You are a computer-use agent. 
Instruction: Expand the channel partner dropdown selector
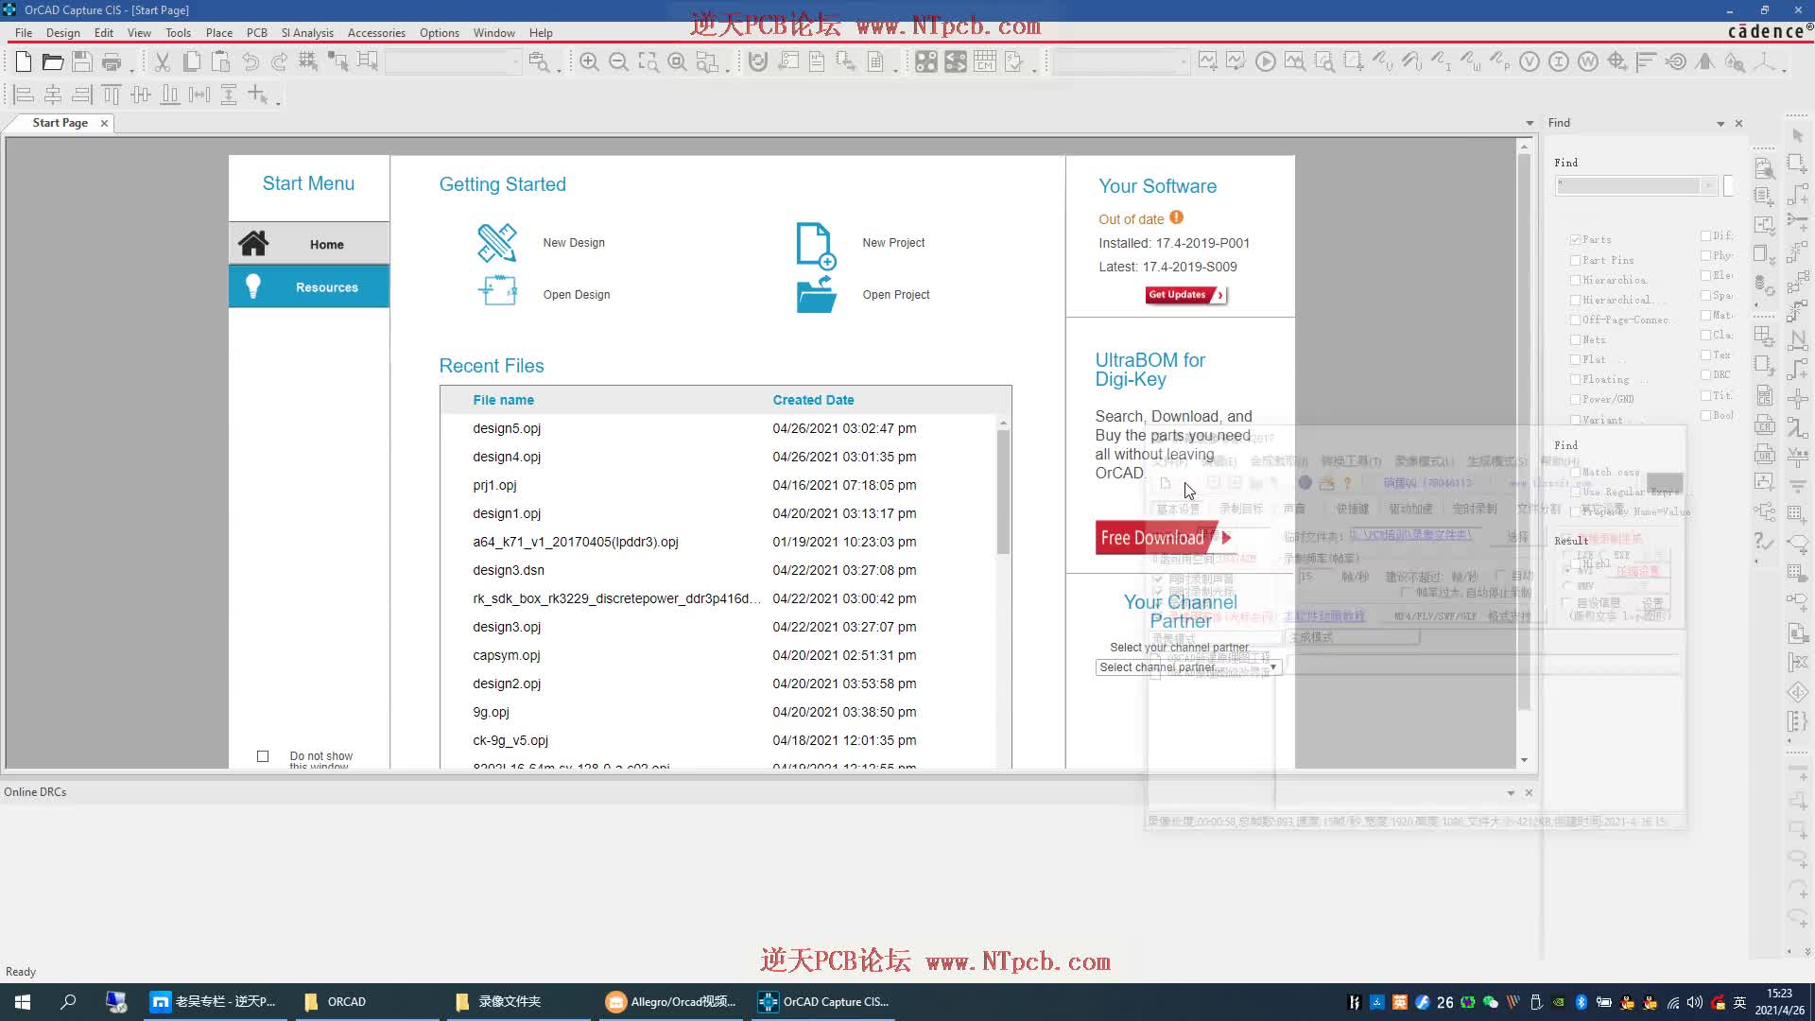point(1272,666)
